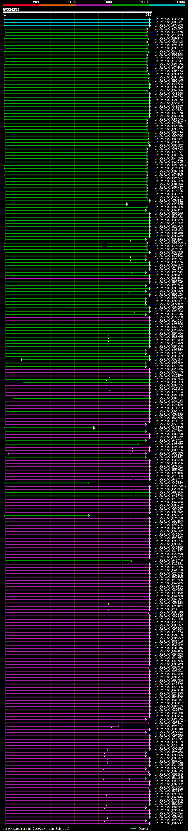Click the UniRef100_C5YT28 label

(169, 603)
